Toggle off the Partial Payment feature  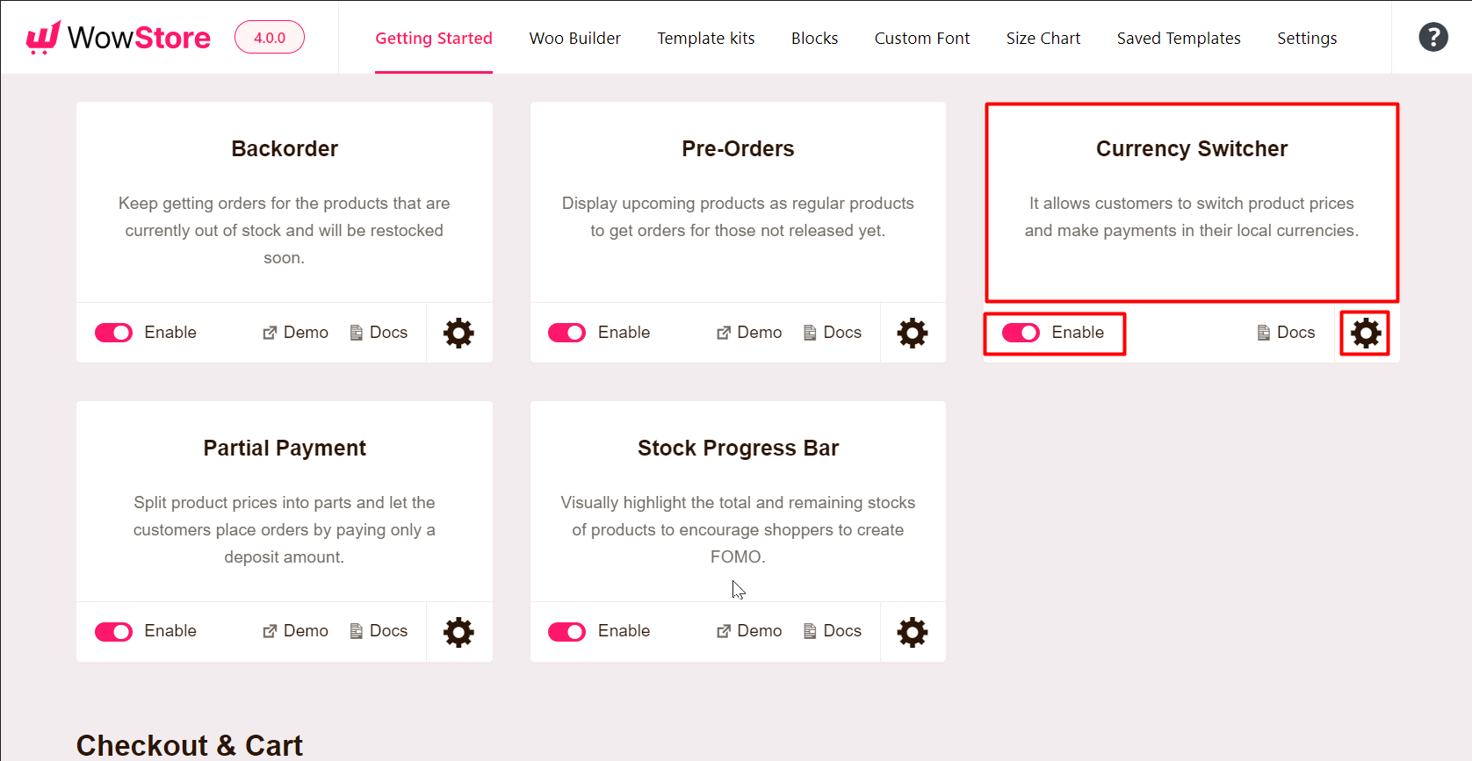tap(113, 631)
